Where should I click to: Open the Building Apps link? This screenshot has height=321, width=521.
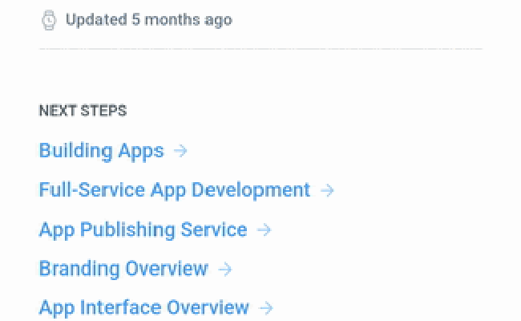click(102, 152)
